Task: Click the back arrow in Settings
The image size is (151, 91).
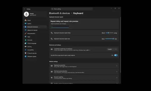Action: [x=25, y=9]
